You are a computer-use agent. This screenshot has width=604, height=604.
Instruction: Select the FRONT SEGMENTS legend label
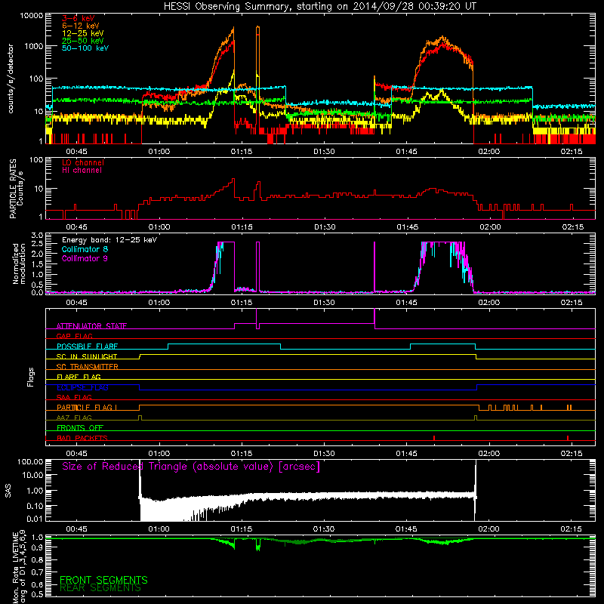(103, 580)
